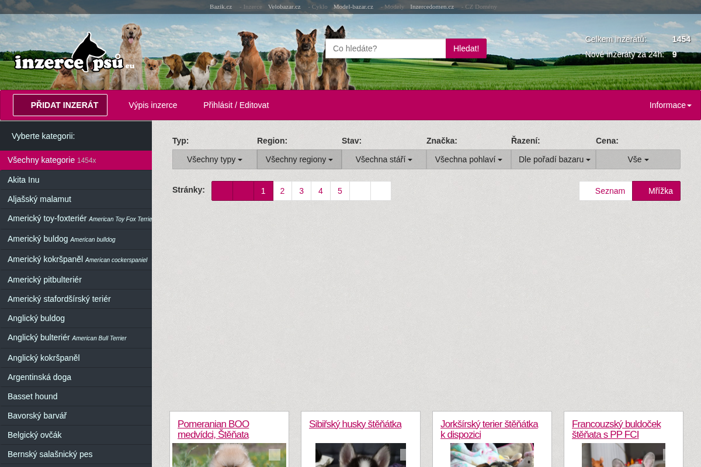
Task: Choose the Americký pitbulteriér category
Action: pos(76,280)
